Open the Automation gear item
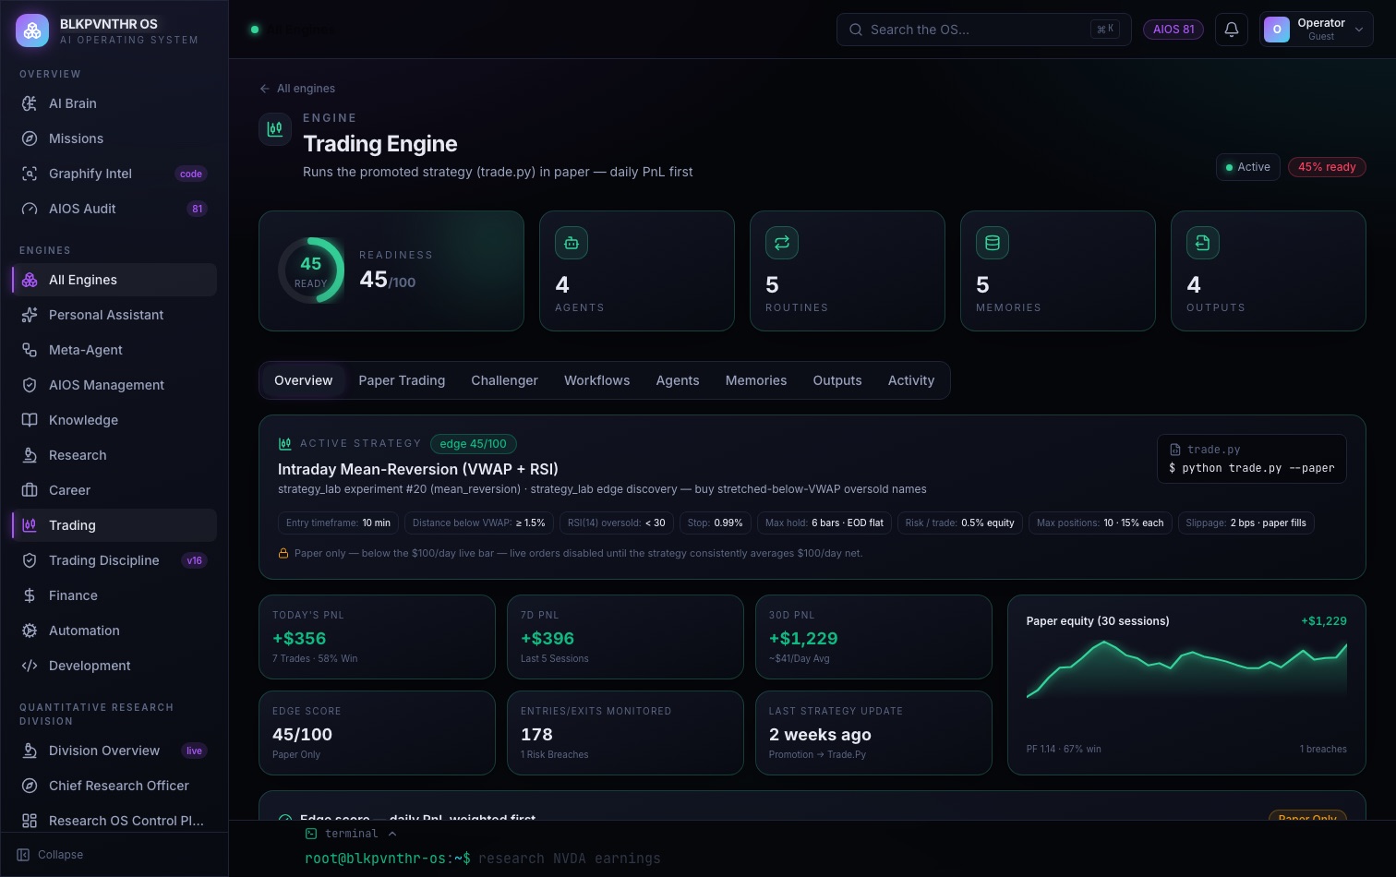1396x877 pixels. 114,631
